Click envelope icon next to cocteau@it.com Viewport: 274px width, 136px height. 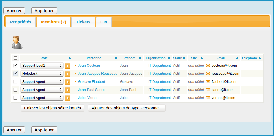[208, 66]
